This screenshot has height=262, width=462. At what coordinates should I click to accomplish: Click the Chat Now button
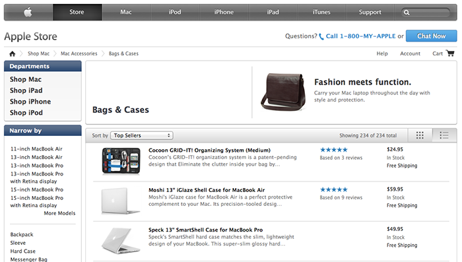click(x=432, y=36)
